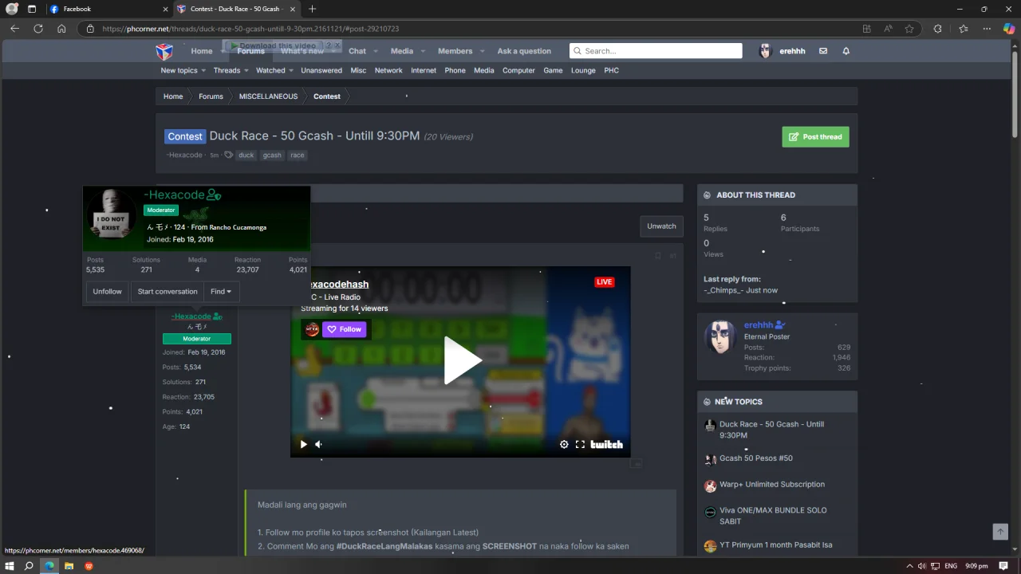
Task: Open the browser extensions menu
Action: pos(938,29)
